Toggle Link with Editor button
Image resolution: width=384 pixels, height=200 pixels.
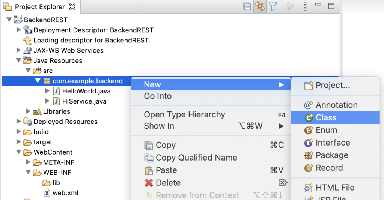point(260,6)
